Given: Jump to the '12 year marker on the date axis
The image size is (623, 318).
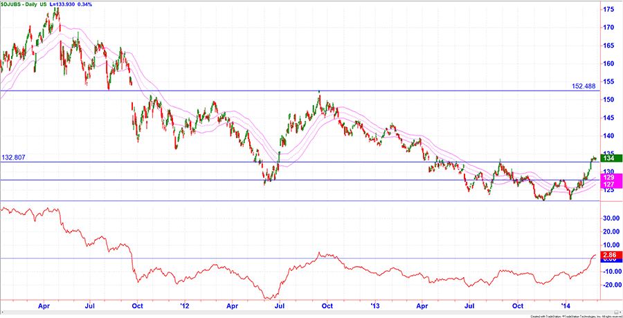Looking at the screenshot, I should 184,305.
